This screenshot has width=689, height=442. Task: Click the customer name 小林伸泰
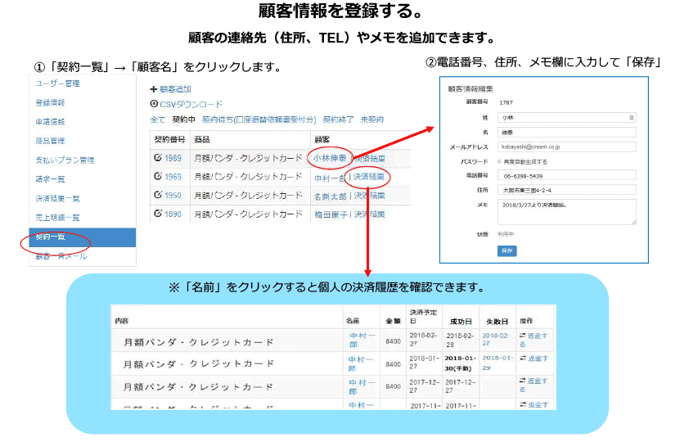(x=330, y=158)
